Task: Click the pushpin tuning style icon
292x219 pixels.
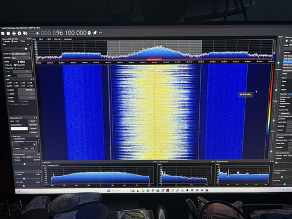Action: click(95, 33)
